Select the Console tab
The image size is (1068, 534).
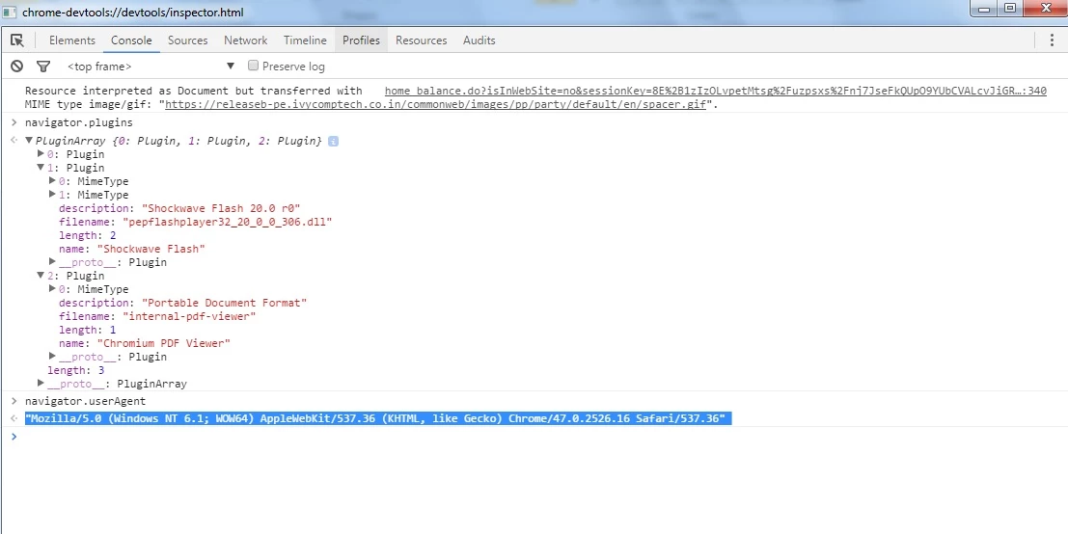point(131,40)
